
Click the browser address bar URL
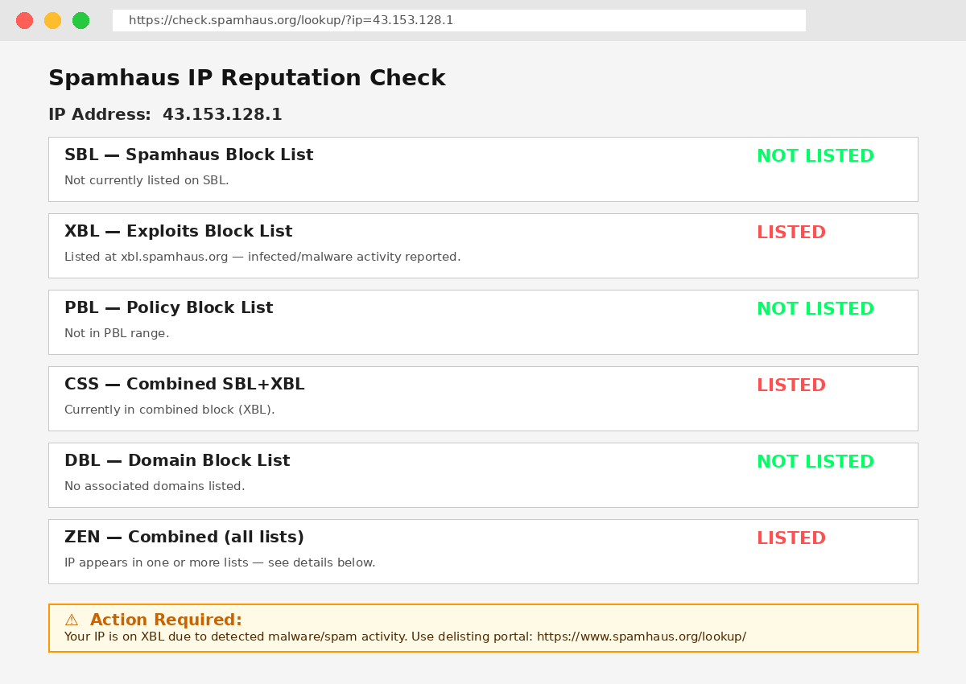click(459, 20)
